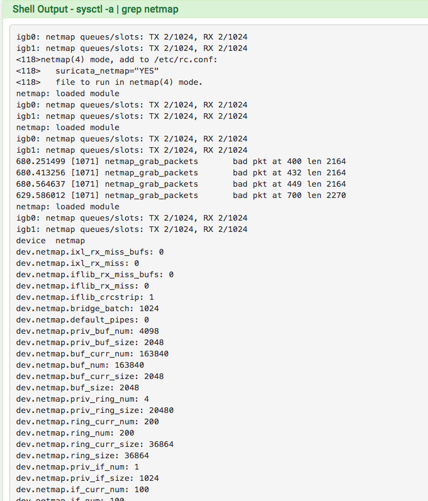Select the bad pkt at 700 len 2270 line
The image size is (428, 501).
tap(181, 195)
